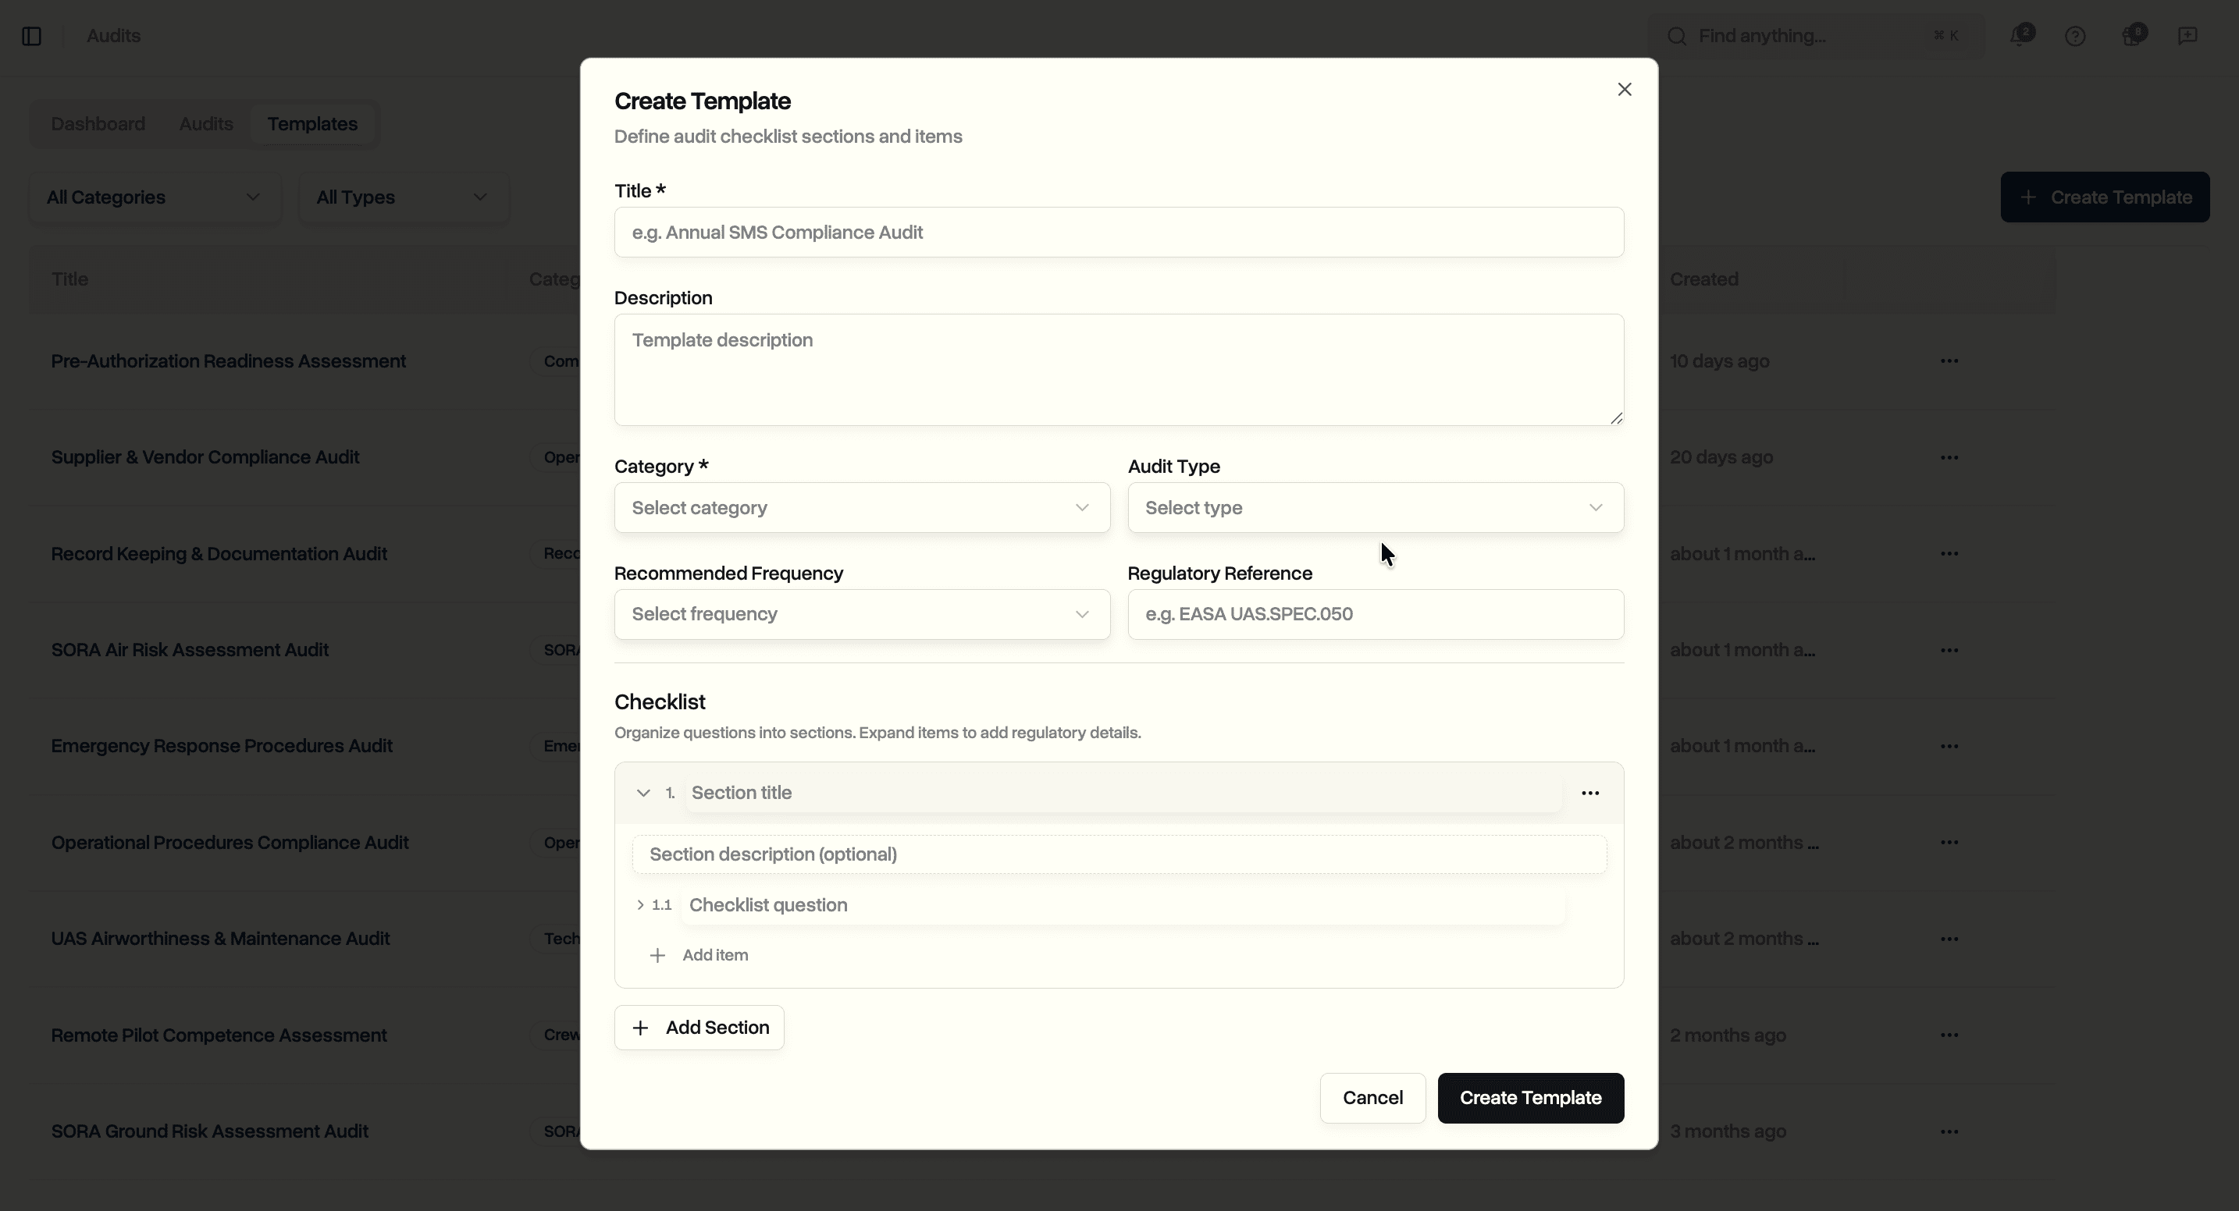Open the feedback message icon

click(x=2188, y=36)
